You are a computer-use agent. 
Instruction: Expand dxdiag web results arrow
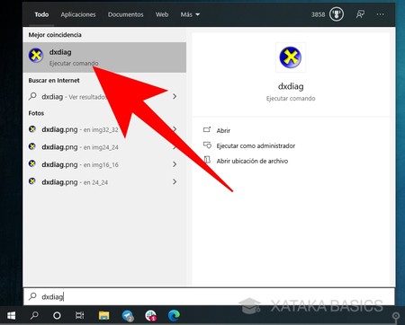pyautogui.click(x=175, y=96)
